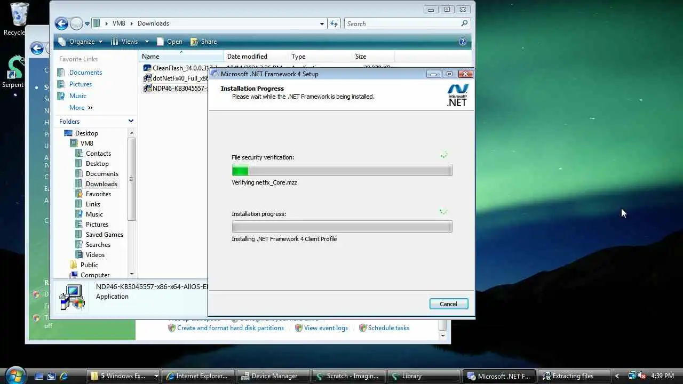The height and width of the screenshot is (384, 683).
Task: Show More favorite links
Action: tap(81, 108)
